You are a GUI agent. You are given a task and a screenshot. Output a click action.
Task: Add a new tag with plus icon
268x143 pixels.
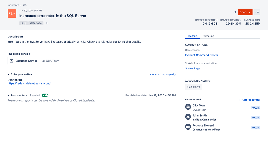47,23
